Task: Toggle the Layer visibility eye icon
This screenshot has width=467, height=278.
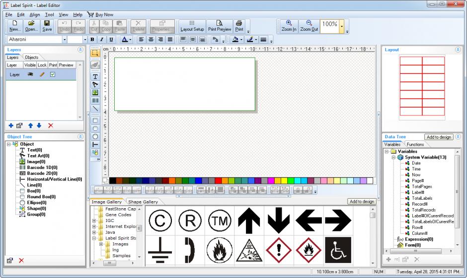Action: pos(30,74)
